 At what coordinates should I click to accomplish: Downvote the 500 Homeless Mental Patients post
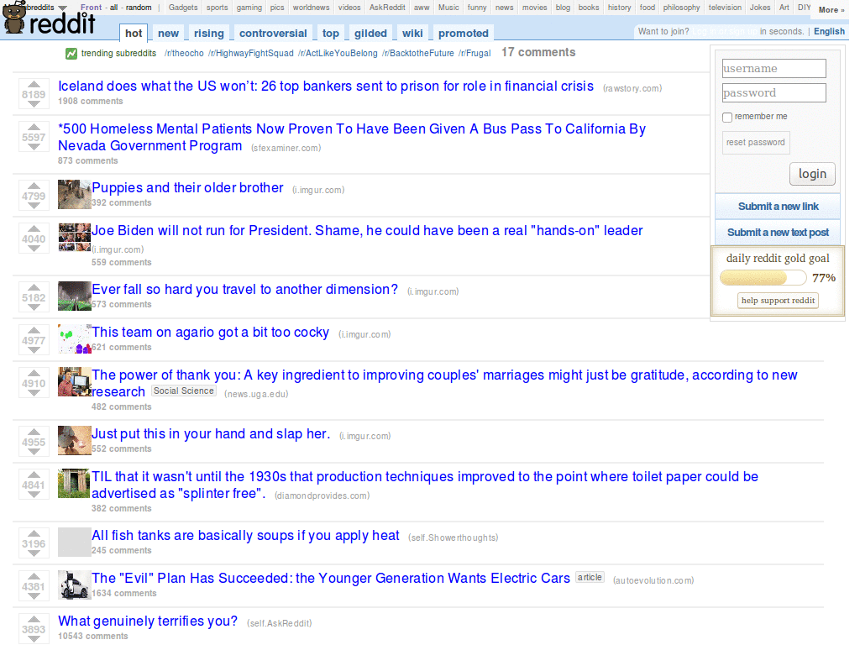pos(34,147)
